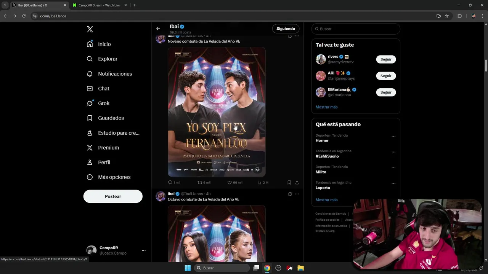
Task: Open more options for #EsMiSueño trend
Action: pyautogui.click(x=393, y=152)
